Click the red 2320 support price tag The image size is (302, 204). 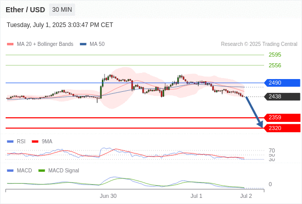pyautogui.click(x=282, y=128)
